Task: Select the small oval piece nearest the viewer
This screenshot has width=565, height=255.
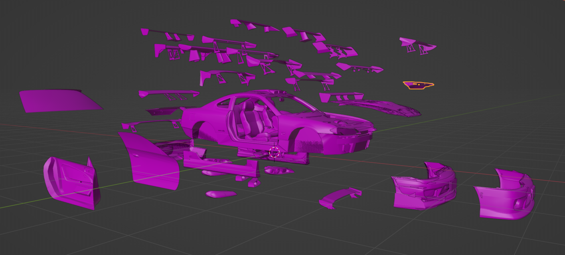Action: coord(221,194)
